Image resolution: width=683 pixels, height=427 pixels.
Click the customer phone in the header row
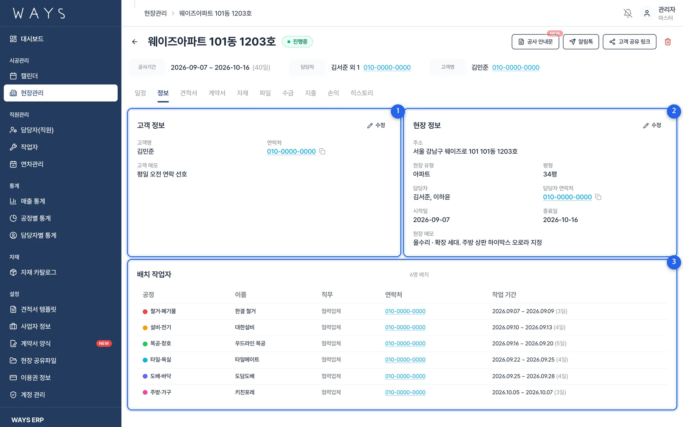[x=516, y=68]
